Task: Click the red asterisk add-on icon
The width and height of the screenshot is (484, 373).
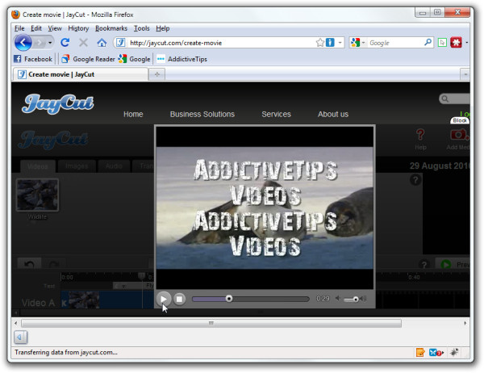Action: (456, 42)
